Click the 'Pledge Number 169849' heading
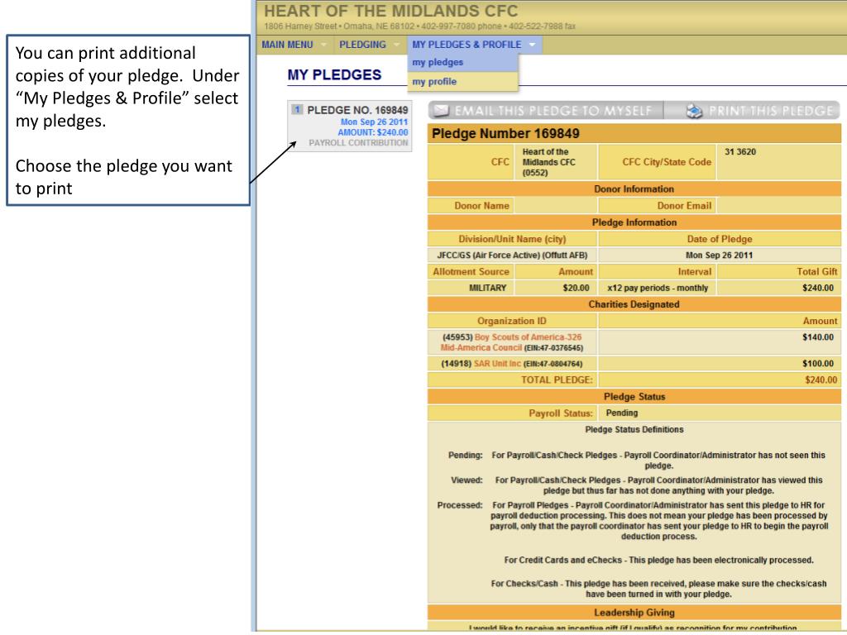847x635 pixels. (505, 133)
